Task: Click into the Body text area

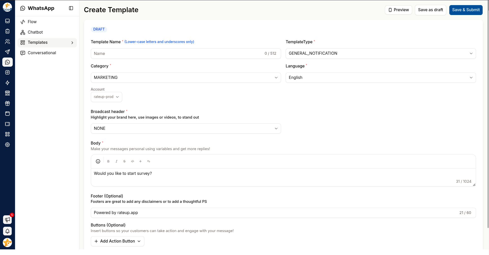Action: coord(283,177)
